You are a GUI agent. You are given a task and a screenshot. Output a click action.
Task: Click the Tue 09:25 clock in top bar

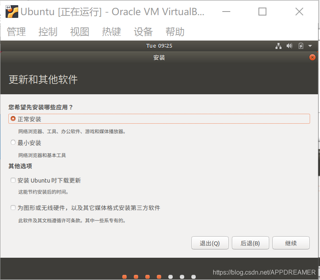(159, 46)
